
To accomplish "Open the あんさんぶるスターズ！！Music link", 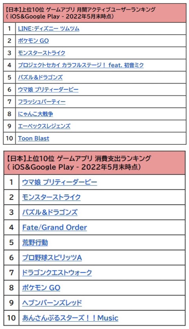I will tap(70, 318).
